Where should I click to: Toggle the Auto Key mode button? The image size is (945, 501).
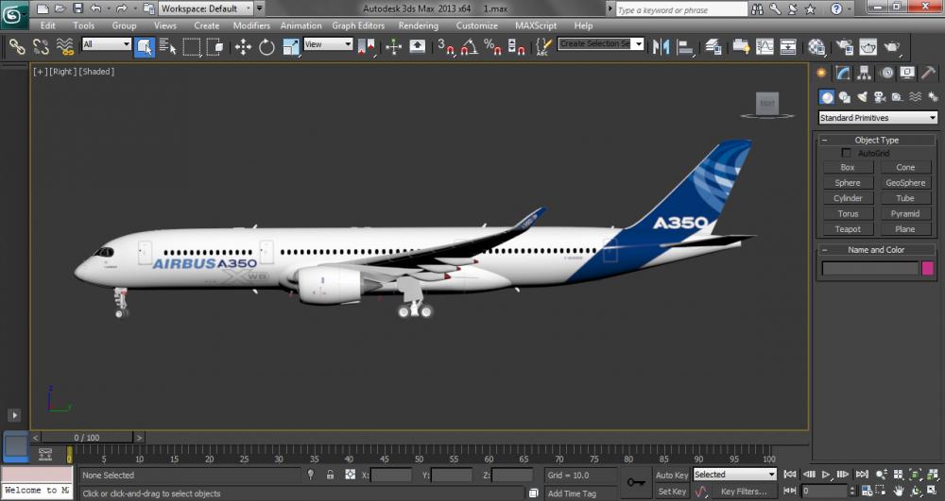[x=672, y=476]
